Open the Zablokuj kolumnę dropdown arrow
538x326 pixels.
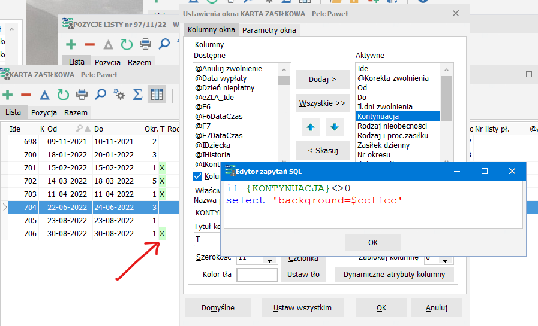[x=445, y=261]
